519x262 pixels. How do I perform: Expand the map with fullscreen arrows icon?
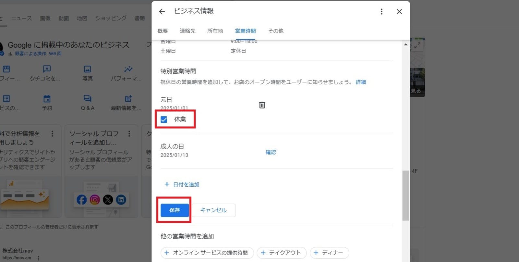(417, 45)
